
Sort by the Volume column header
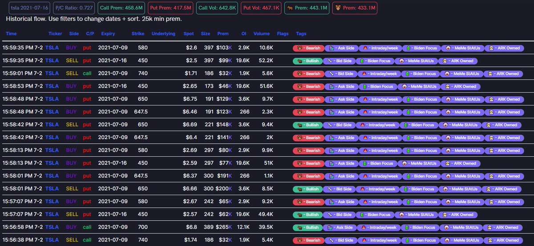[x=262, y=34]
